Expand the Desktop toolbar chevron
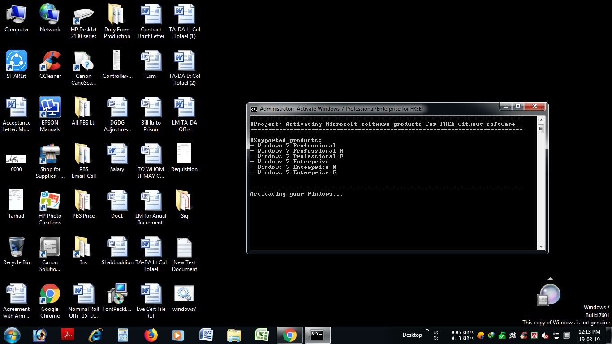Screen dimensions: 612x344 (x=427, y=331)
